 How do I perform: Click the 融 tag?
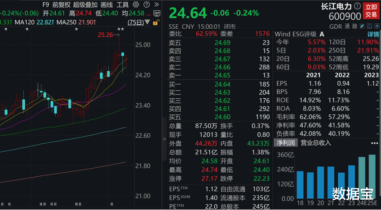pyautogui.click(x=354, y=26)
